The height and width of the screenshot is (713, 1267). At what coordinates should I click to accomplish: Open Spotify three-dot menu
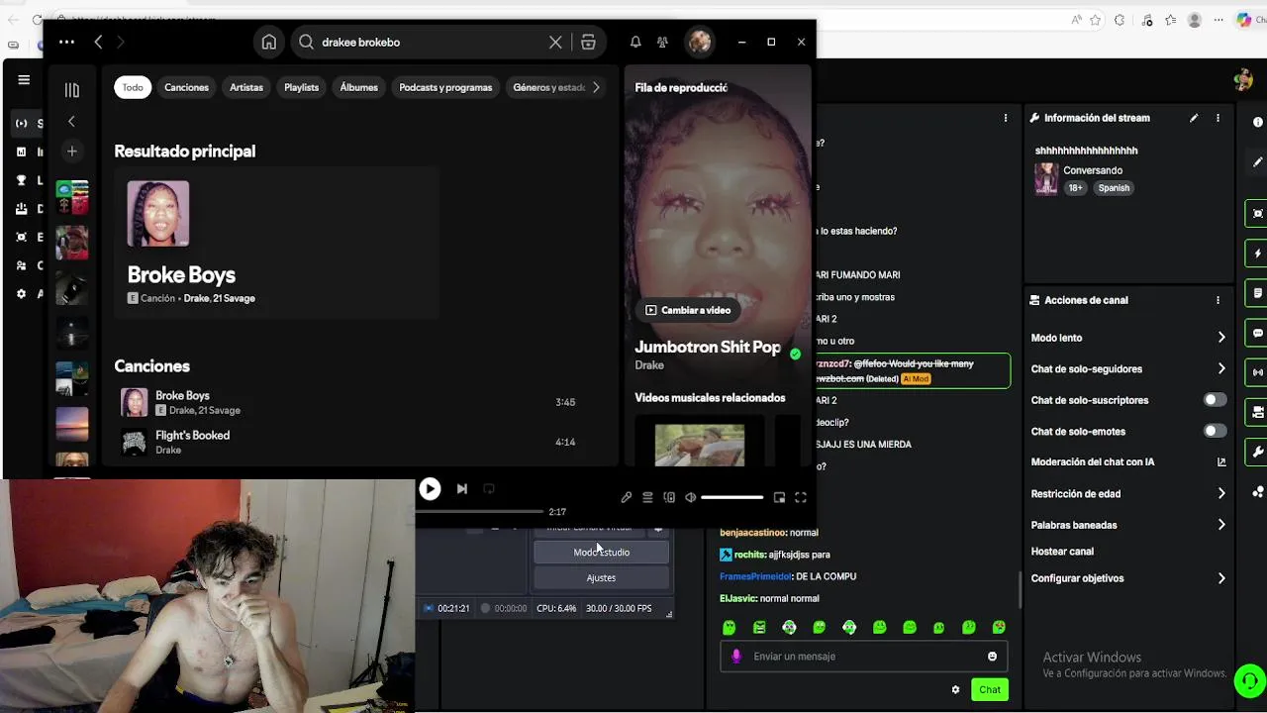[66, 42]
